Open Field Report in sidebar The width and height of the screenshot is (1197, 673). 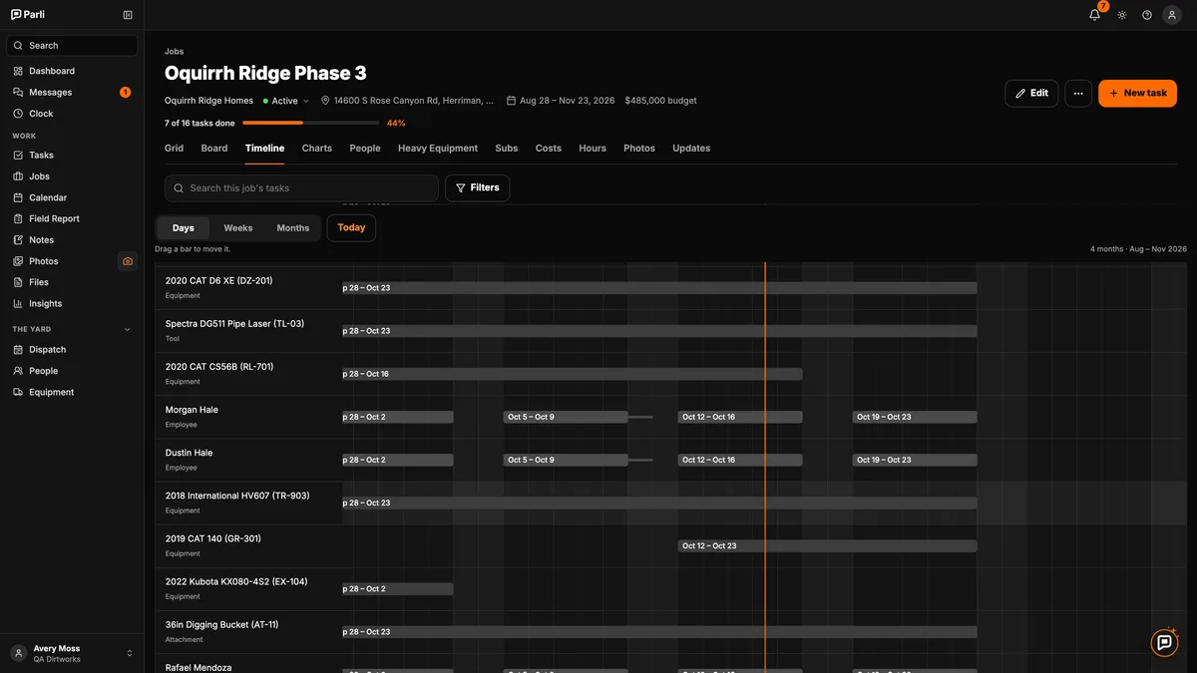pyautogui.click(x=72, y=218)
